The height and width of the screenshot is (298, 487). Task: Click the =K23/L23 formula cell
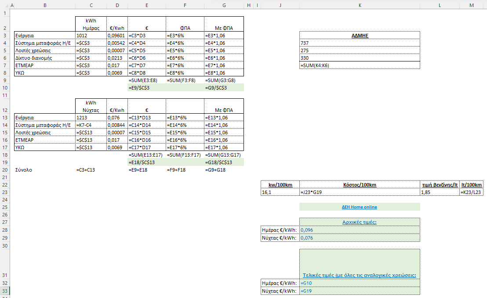tap(472, 192)
